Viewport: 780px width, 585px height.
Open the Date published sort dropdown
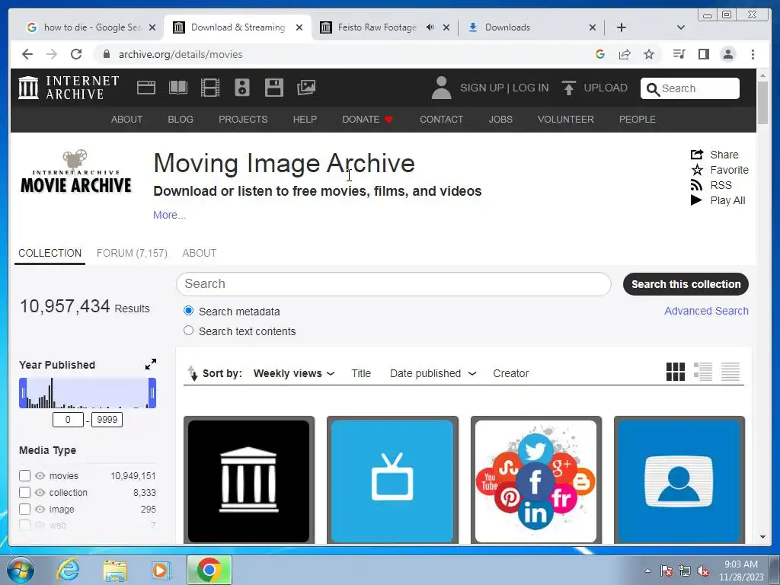[433, 373]
